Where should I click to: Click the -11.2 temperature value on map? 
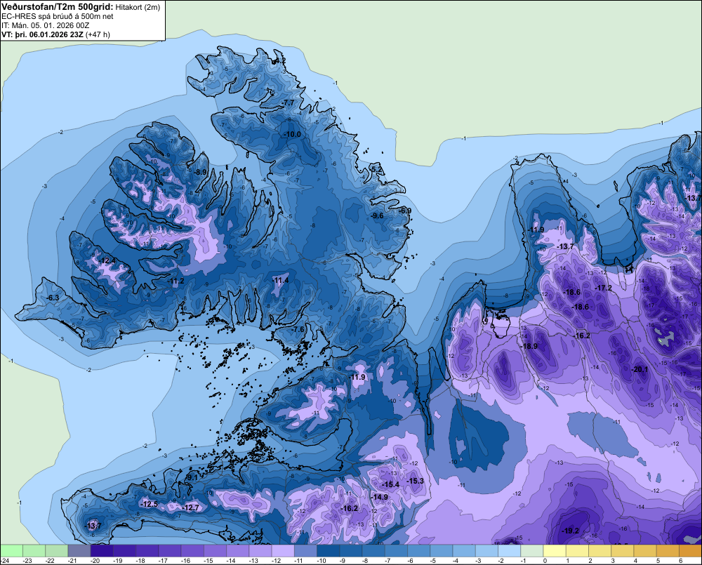point(175,281)
